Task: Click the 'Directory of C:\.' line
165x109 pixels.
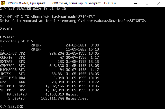Action: [17, 41]
